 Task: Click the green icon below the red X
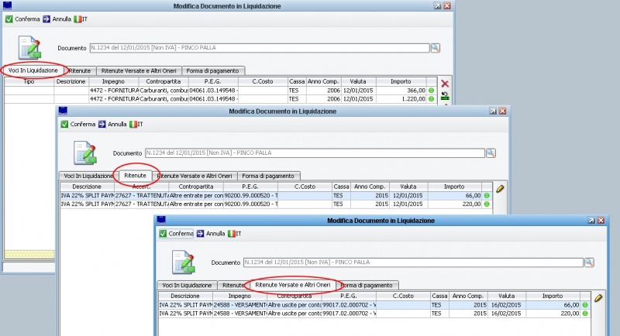click(x=444, y=96)
